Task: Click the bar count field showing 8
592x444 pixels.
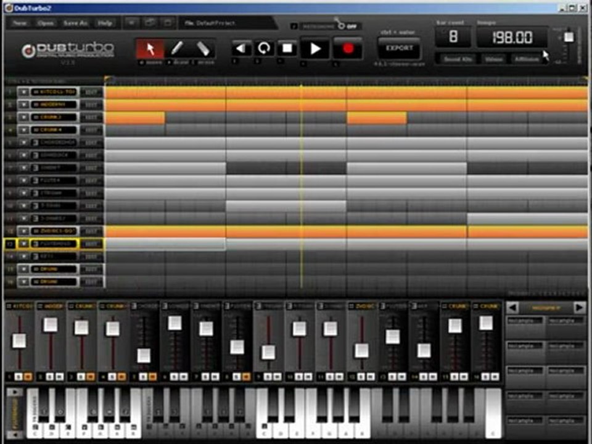Action: (453, 36)
